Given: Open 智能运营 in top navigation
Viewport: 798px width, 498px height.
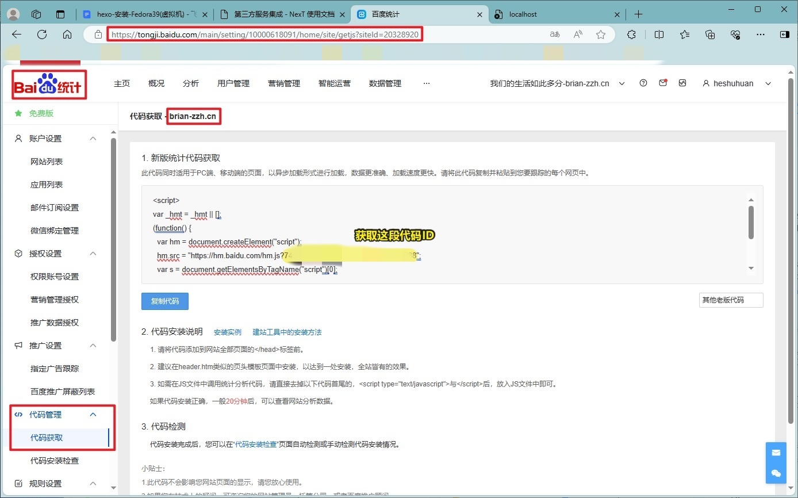Looking at the screenshot, I should 335,83.
